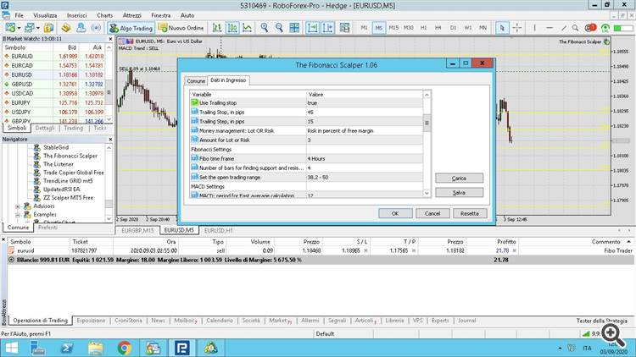Select Use Trailing stop value true
Viewport: 636px width, 357px height.
(365, 103)
